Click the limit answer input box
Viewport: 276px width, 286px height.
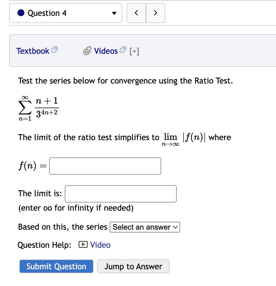120,193
